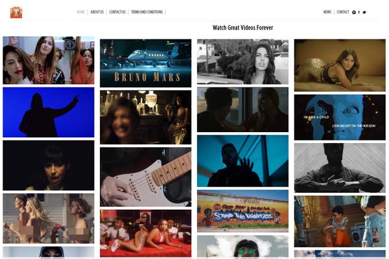Open the Contact link beside News
The image size is (389, 259).
coord(343,12)
